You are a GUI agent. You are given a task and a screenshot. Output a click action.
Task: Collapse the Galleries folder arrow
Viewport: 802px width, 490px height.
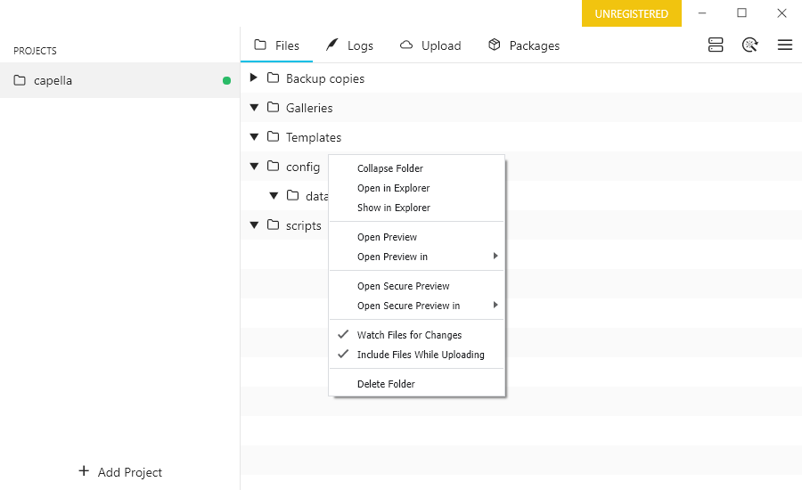click(254, 108)
